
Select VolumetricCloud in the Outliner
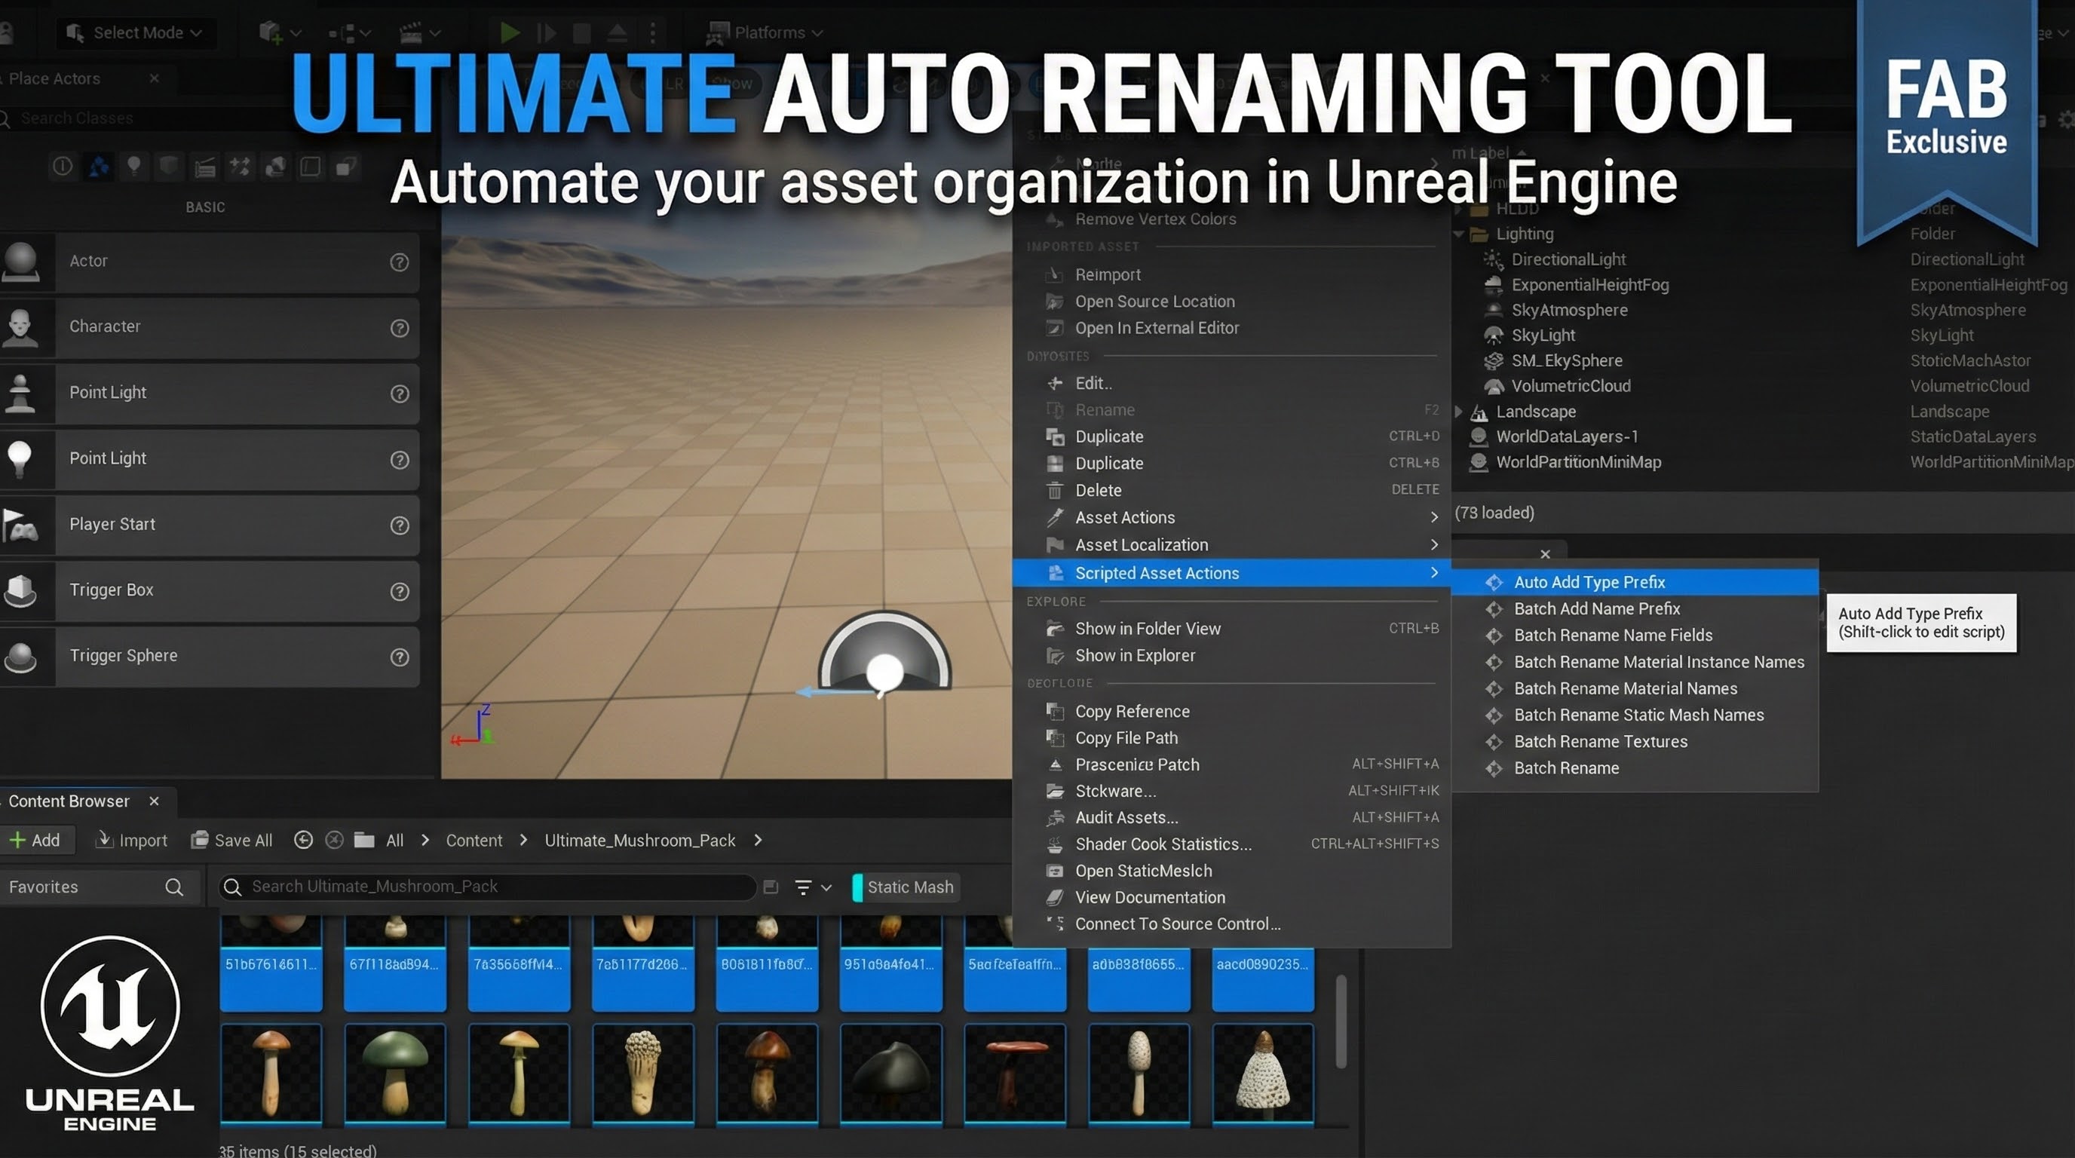[1571, 386]
